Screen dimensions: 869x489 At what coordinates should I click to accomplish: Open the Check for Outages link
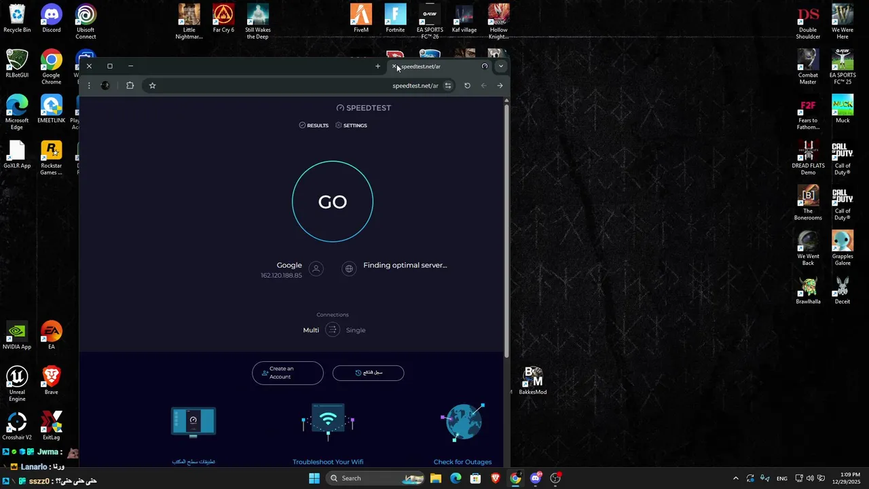(x=462, y=462)
